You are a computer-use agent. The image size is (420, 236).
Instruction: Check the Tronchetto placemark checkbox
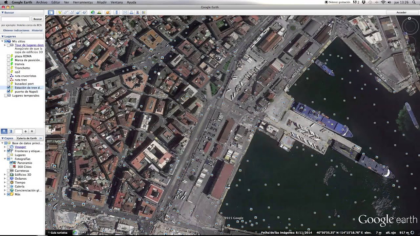coord(9,68)
